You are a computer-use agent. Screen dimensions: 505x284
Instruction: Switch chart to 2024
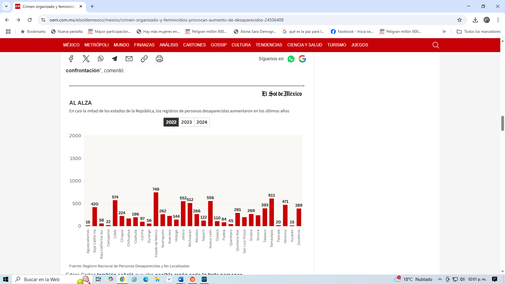(x=202, y=122)
